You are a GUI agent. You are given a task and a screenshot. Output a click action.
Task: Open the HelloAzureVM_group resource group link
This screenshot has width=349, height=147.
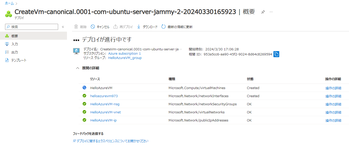(125, 58)
